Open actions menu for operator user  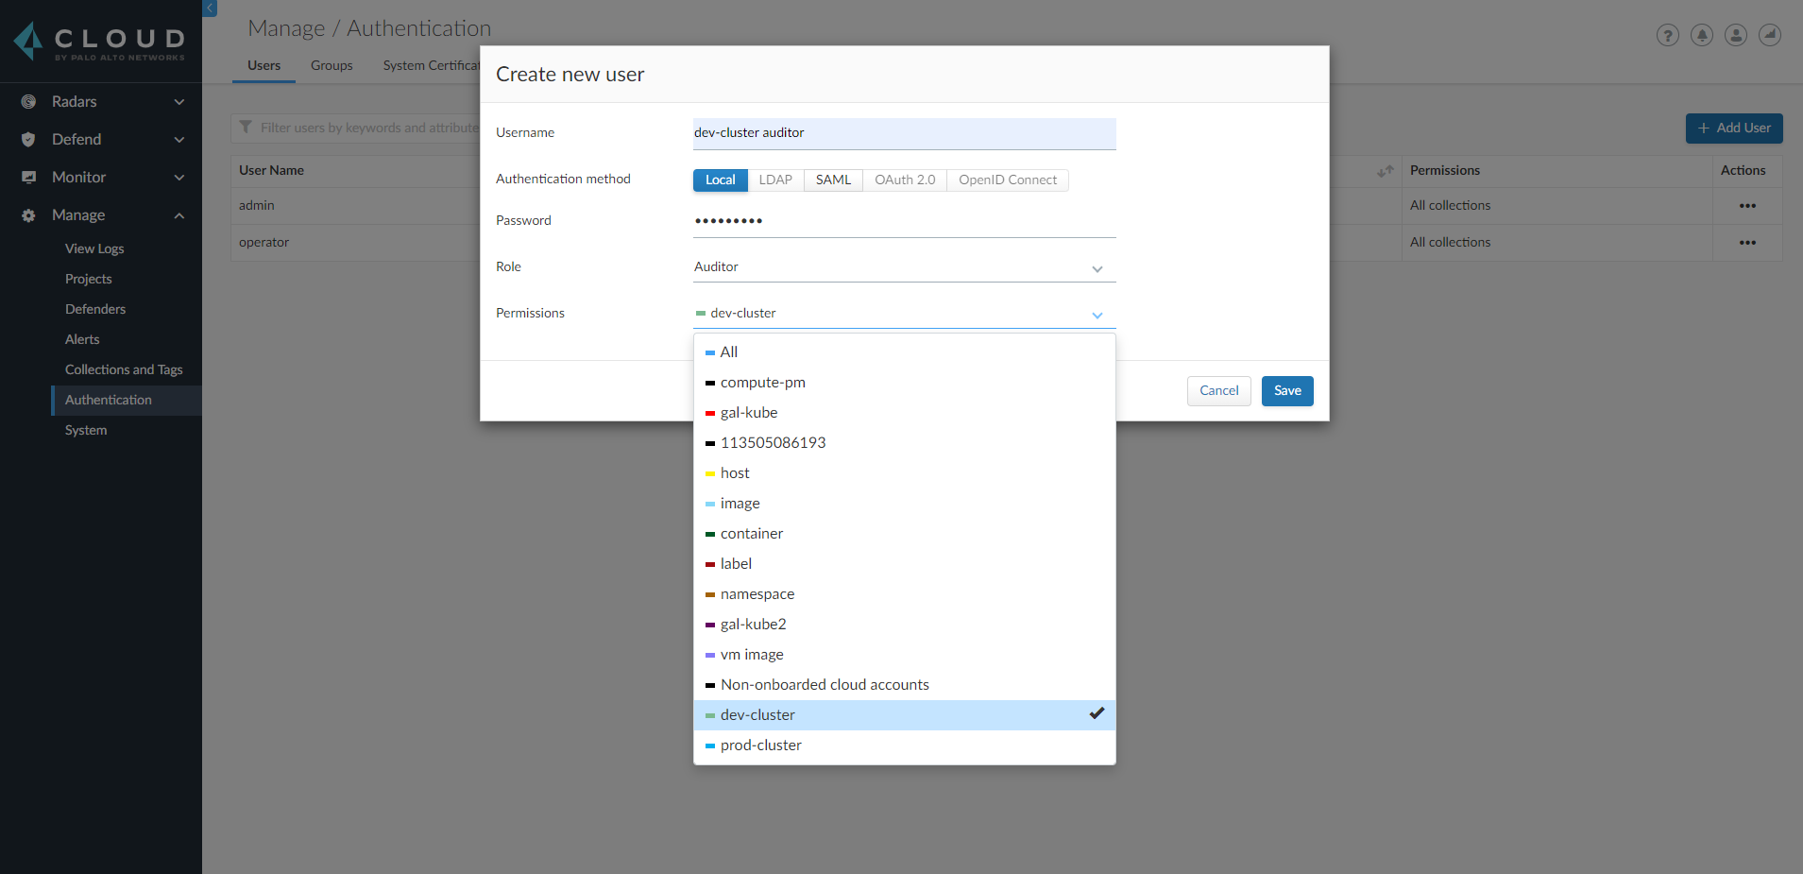coord(1747,243)
